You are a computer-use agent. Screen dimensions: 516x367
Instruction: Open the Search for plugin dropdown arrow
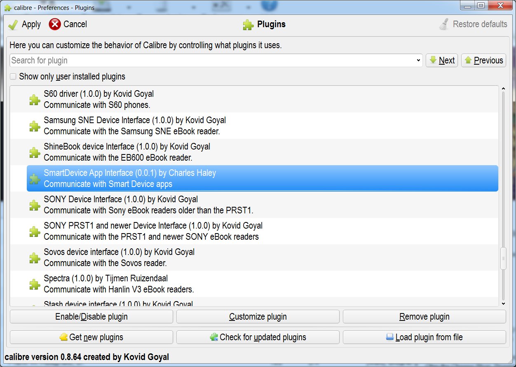419,61
